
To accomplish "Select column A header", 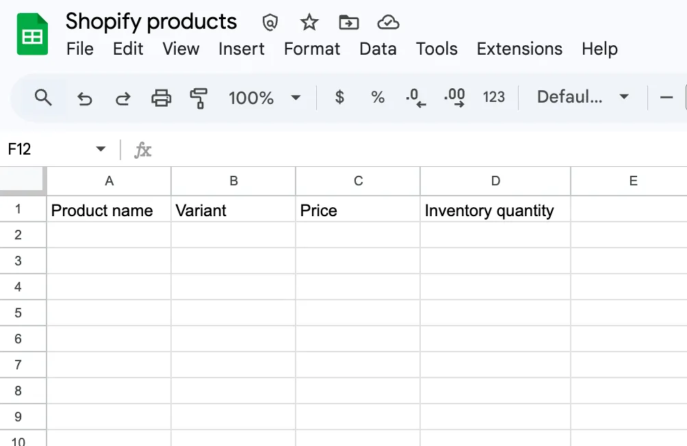I will point(109,181).
